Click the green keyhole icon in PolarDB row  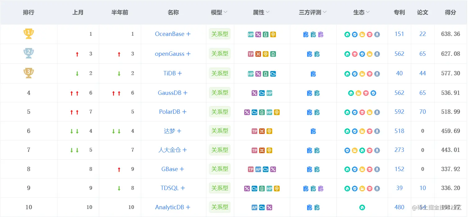coord(262,112)
